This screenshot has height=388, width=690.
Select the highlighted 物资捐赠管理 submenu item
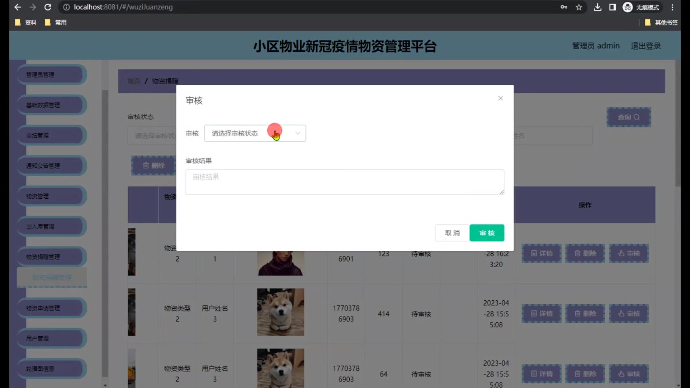(x=52, y=277)
